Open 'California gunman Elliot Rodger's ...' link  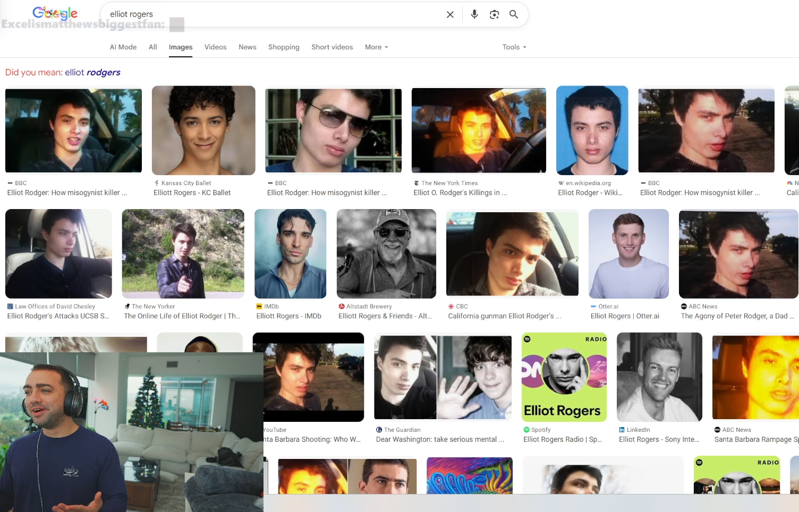(505, 316)
